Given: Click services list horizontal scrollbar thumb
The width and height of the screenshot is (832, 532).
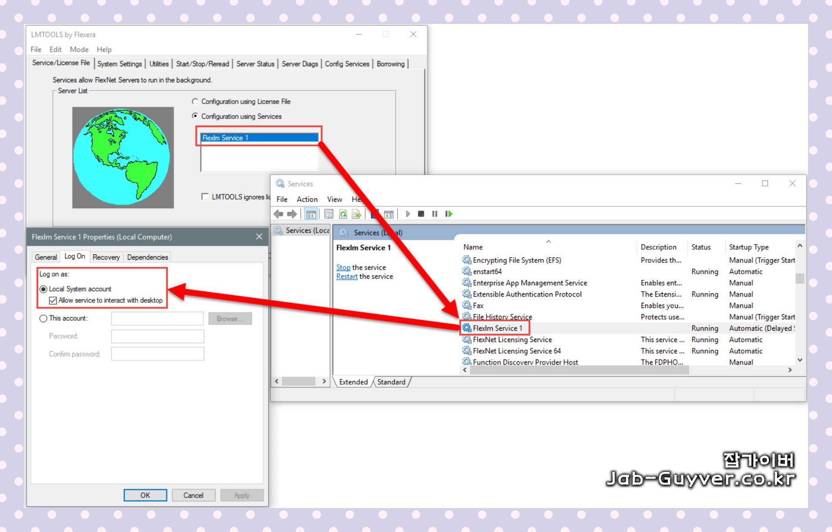Looking at the screenshot, I should (579, 370).
